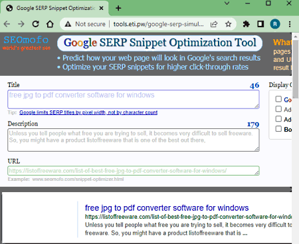Click the browser forward arrow
The image size is (299, 244).
[21, 24]
